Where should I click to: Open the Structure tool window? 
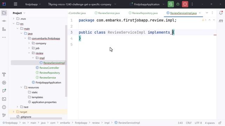tap(4, 29)
